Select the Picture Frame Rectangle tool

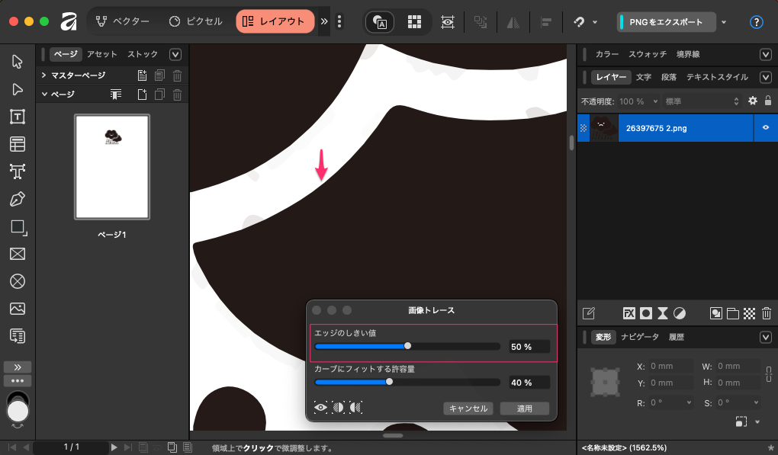pyautogui.click(x=17, y=254)
